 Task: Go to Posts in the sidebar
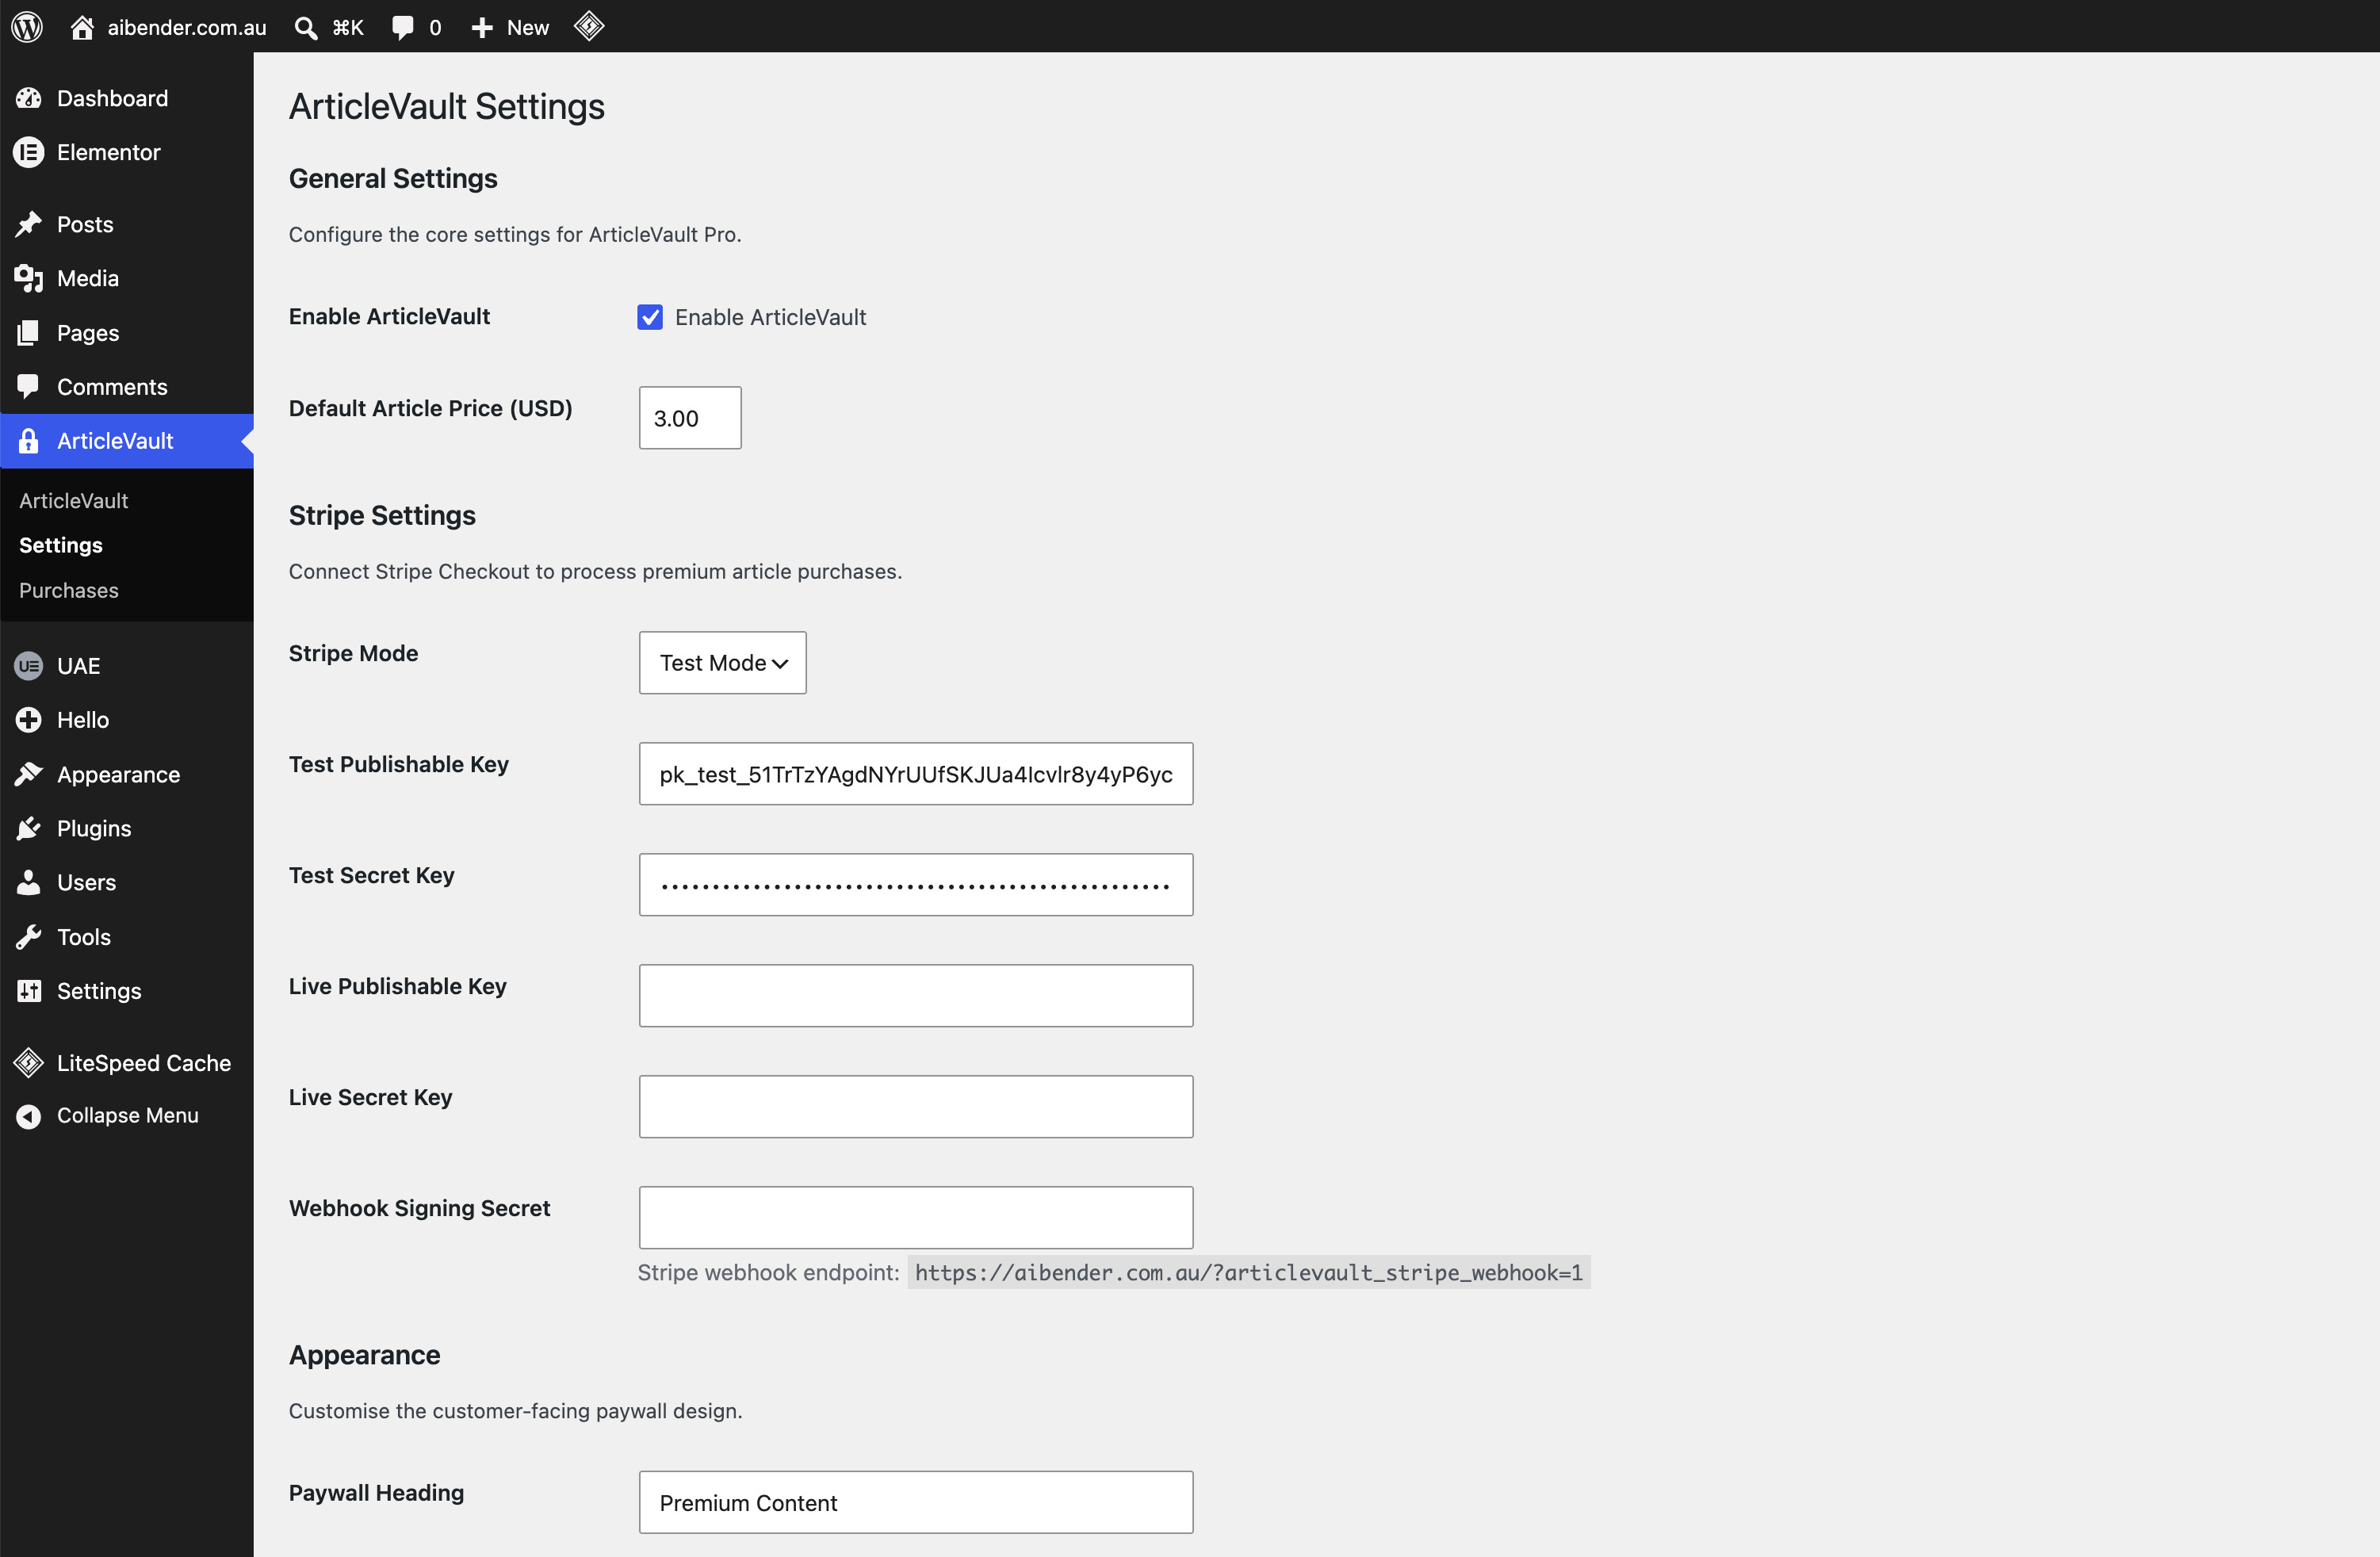coord(127,224)
